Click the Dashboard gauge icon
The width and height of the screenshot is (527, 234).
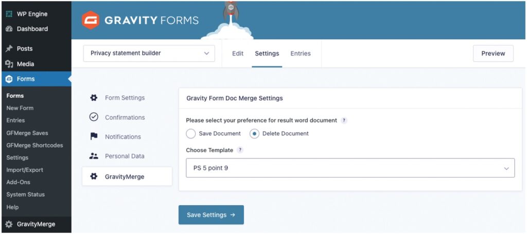click(x=9, y=29)
